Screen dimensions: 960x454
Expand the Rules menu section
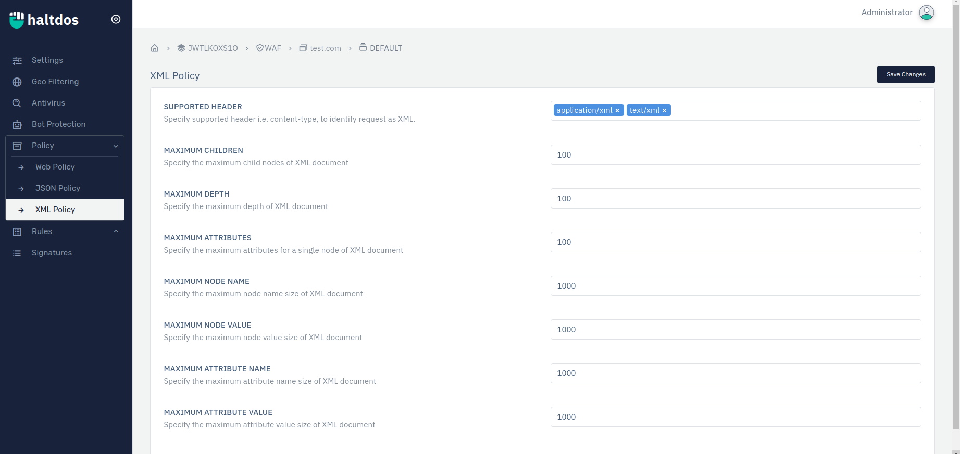click(116, 231)
